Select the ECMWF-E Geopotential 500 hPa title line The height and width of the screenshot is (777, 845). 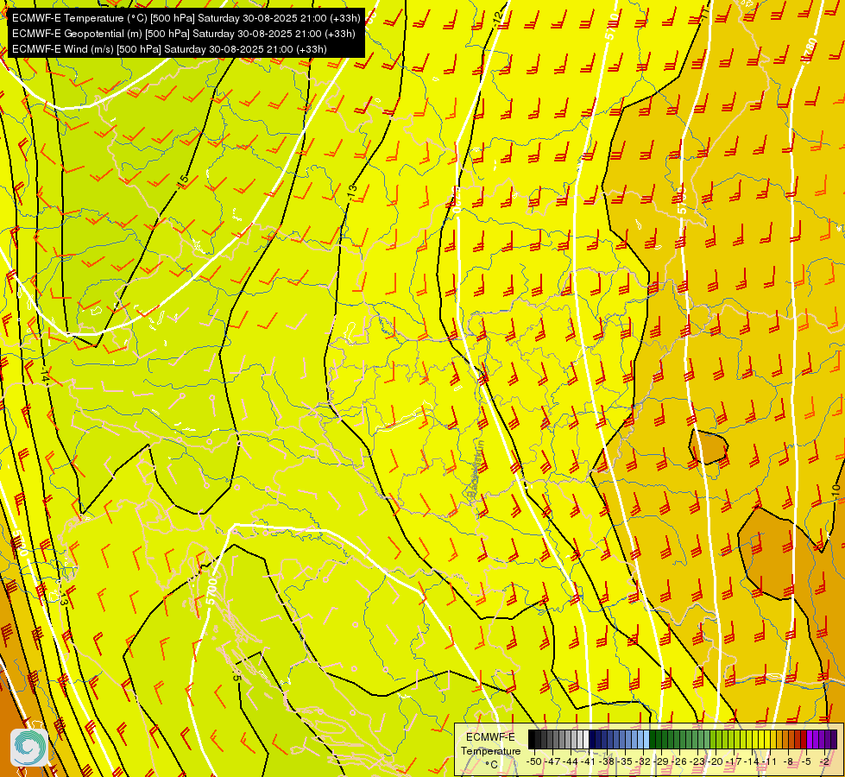click(183, 34)
